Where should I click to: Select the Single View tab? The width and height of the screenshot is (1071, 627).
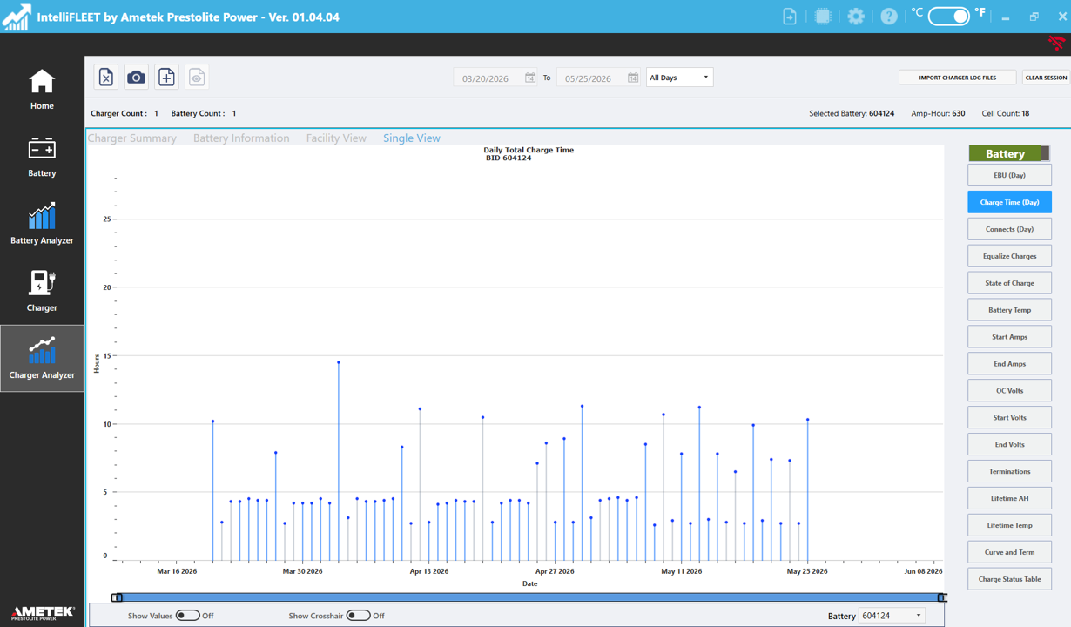pos(412,138)
